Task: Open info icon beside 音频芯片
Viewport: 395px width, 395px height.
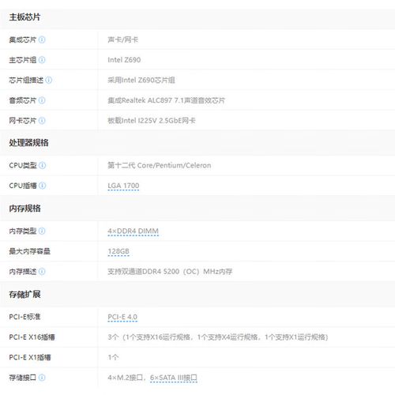Action: [x=42, y=100]
